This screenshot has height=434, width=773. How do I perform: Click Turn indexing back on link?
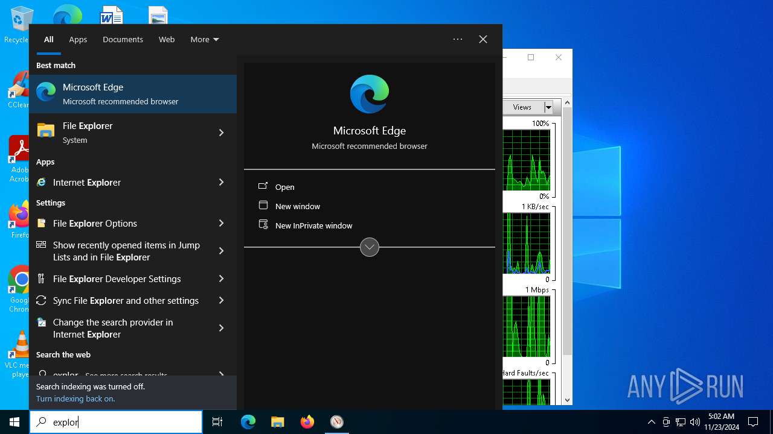click(x=75, y=398)
